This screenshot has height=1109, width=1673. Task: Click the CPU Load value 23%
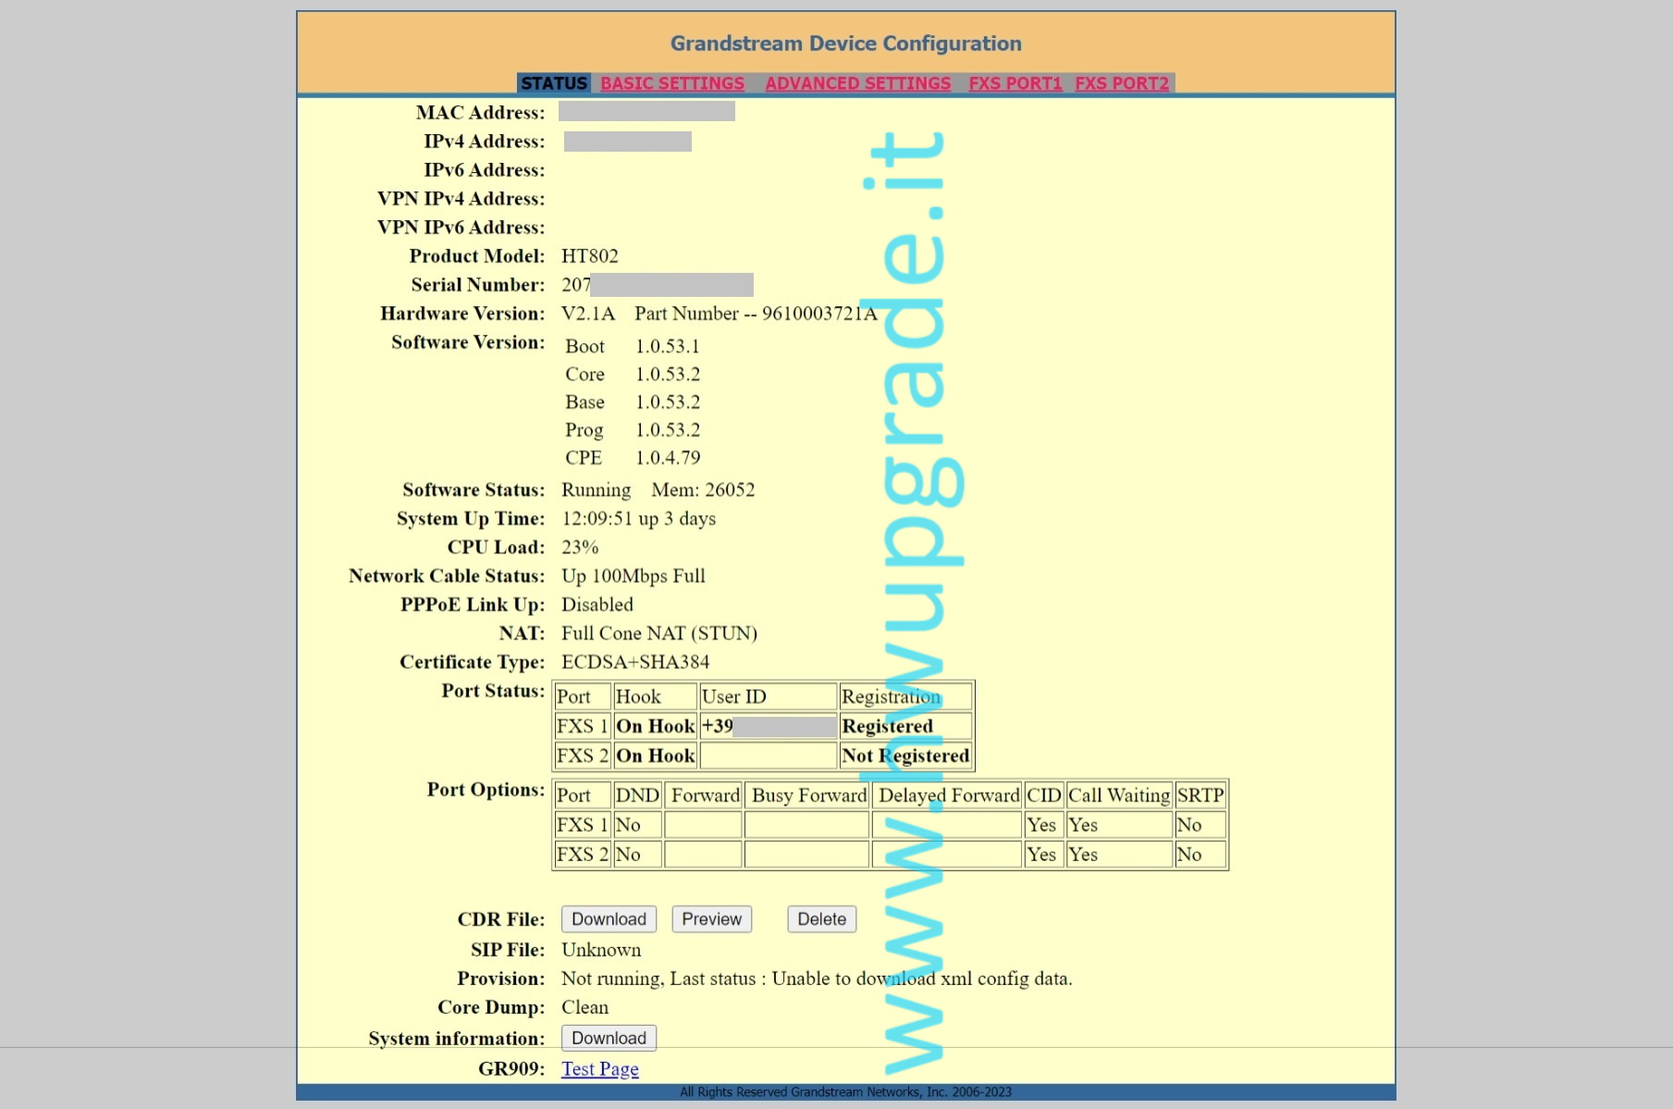(580, 548)
